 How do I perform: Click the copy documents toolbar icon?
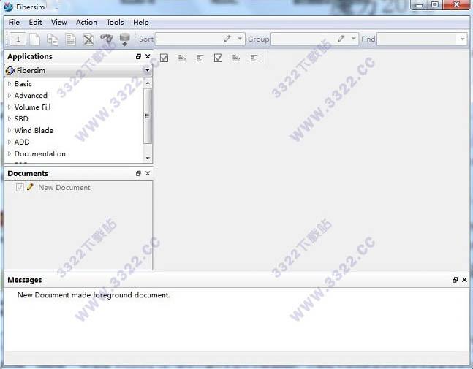(x=53, y=39)
